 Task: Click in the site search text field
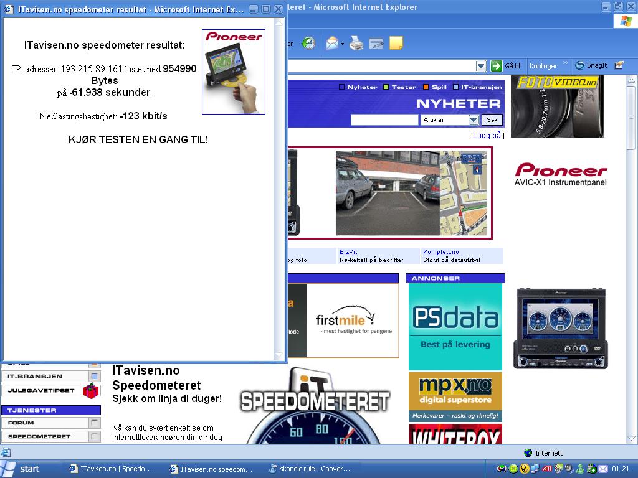[384, 119]
